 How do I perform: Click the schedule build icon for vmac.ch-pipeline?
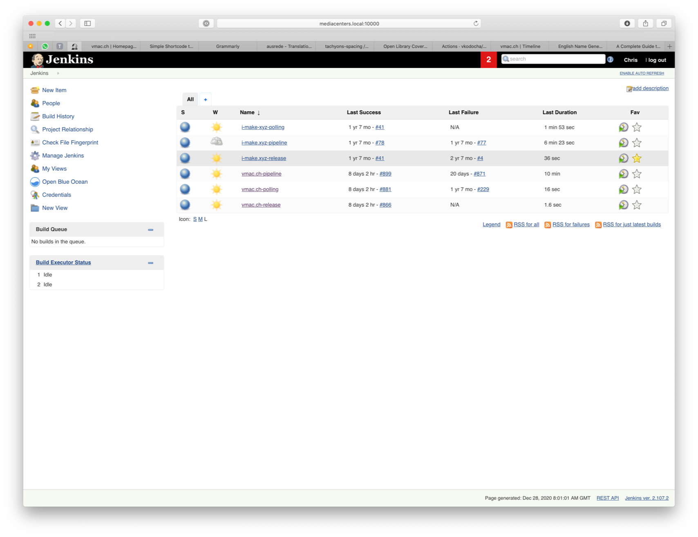623,173
